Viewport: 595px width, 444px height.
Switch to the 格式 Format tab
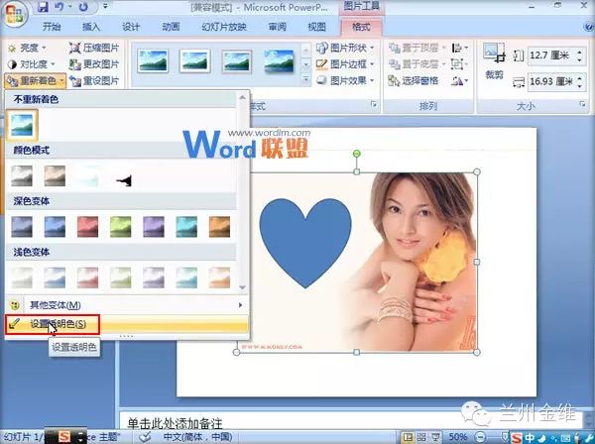point(361,27)
